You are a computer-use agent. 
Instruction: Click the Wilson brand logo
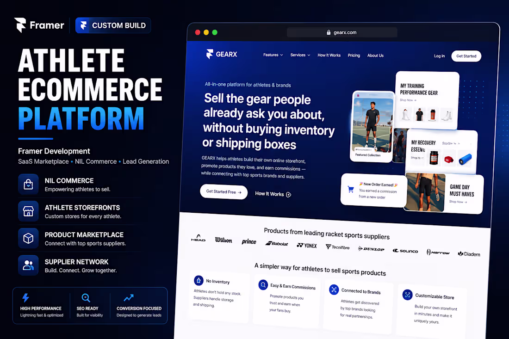223,240
